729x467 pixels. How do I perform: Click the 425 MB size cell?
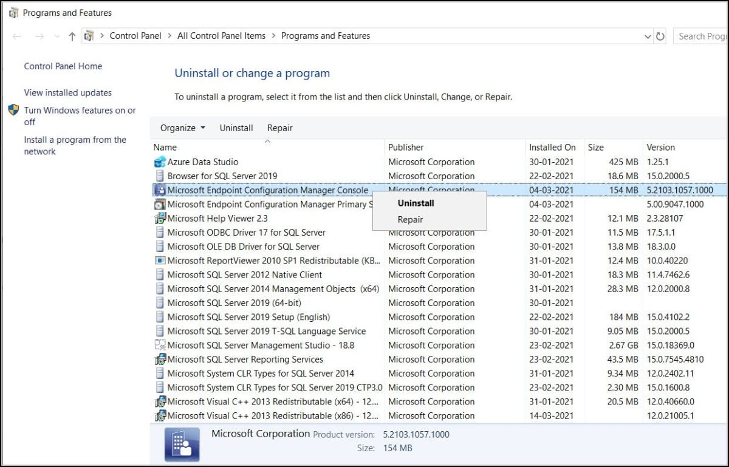623,162
